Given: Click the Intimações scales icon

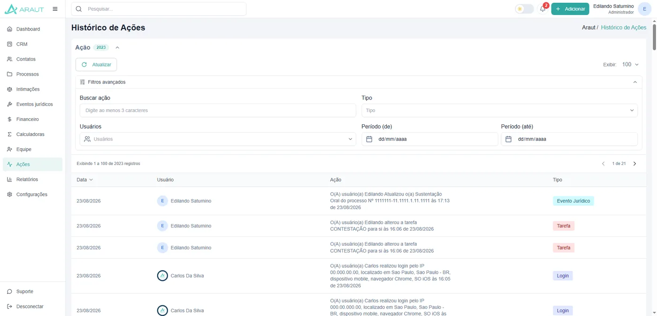Looking at the screenshot, I should [x=9, y=89].
